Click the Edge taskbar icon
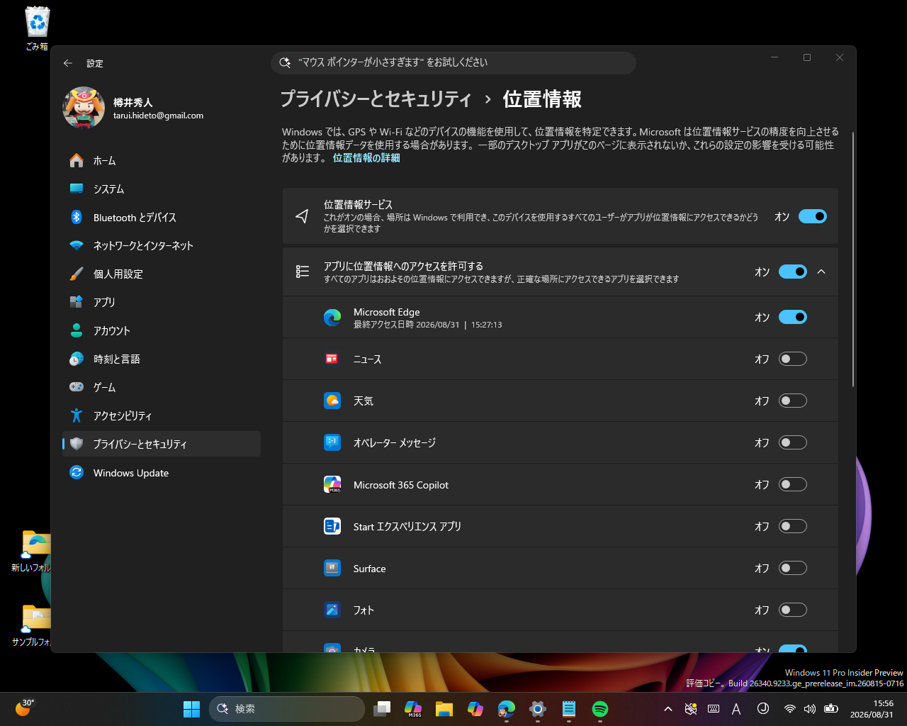 [x=507, y=709]
